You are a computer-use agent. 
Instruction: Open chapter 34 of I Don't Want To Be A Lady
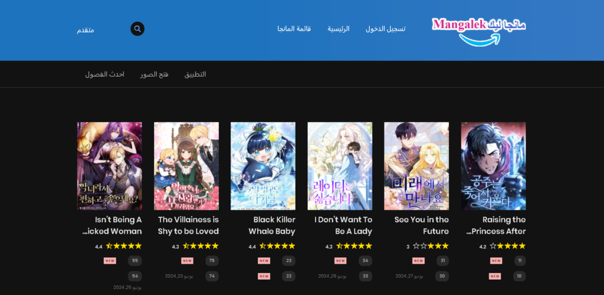tap(366, 261)
